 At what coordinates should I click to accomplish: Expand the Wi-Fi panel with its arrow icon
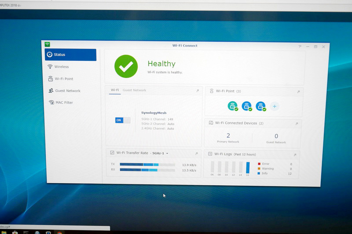click(198, 91)
